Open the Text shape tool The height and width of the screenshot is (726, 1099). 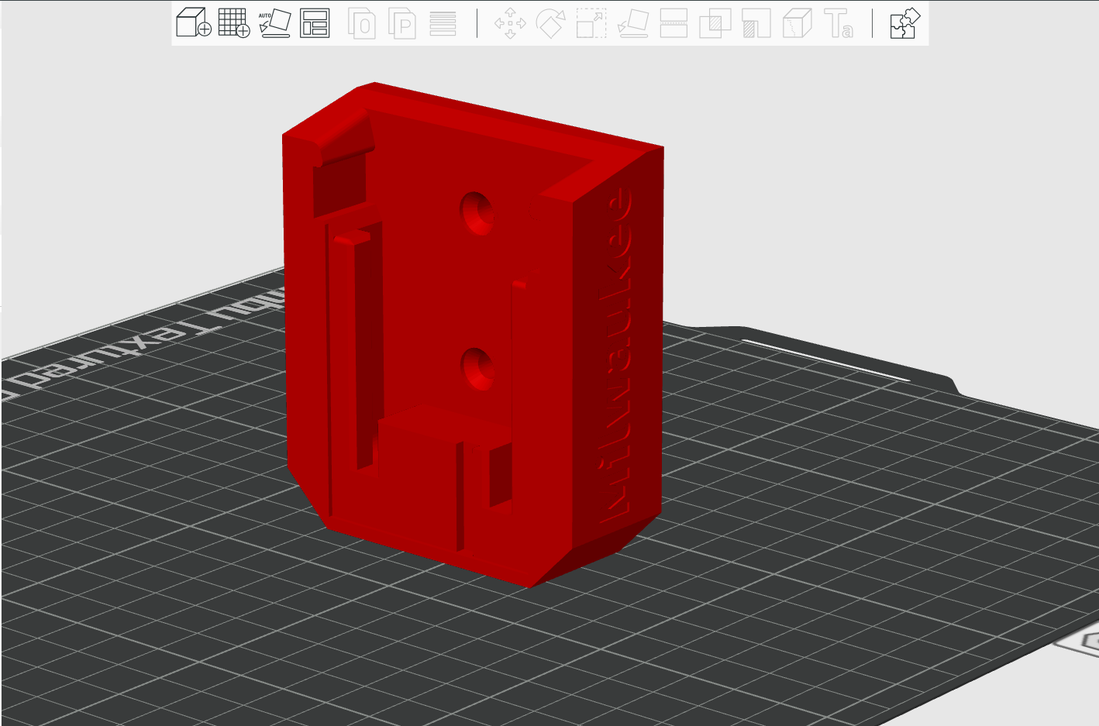pos(838,23)
